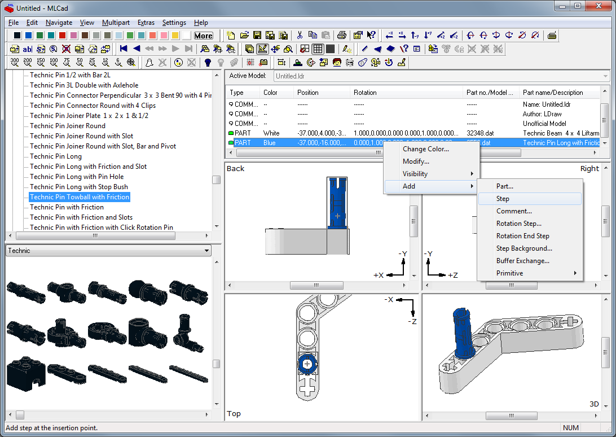Screen dimensions: 616x437
Task: Pick the red color swatch
Action: tap(62, 36)
